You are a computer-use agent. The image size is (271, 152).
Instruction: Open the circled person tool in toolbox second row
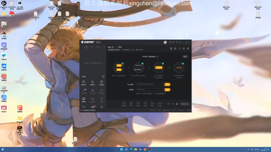[92, 91]
